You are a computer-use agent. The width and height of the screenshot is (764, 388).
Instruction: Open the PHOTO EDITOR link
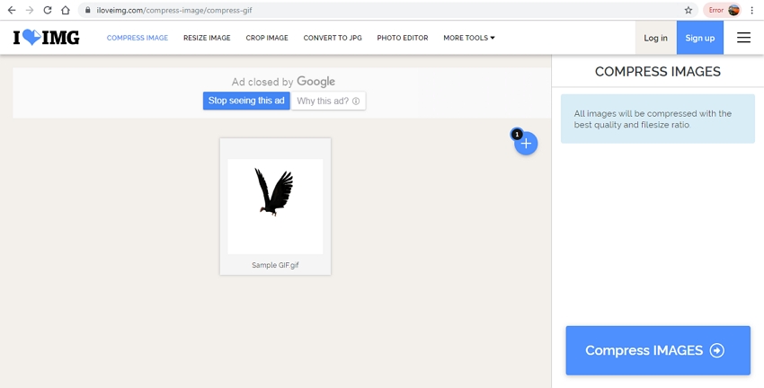[x=402, y=38]
